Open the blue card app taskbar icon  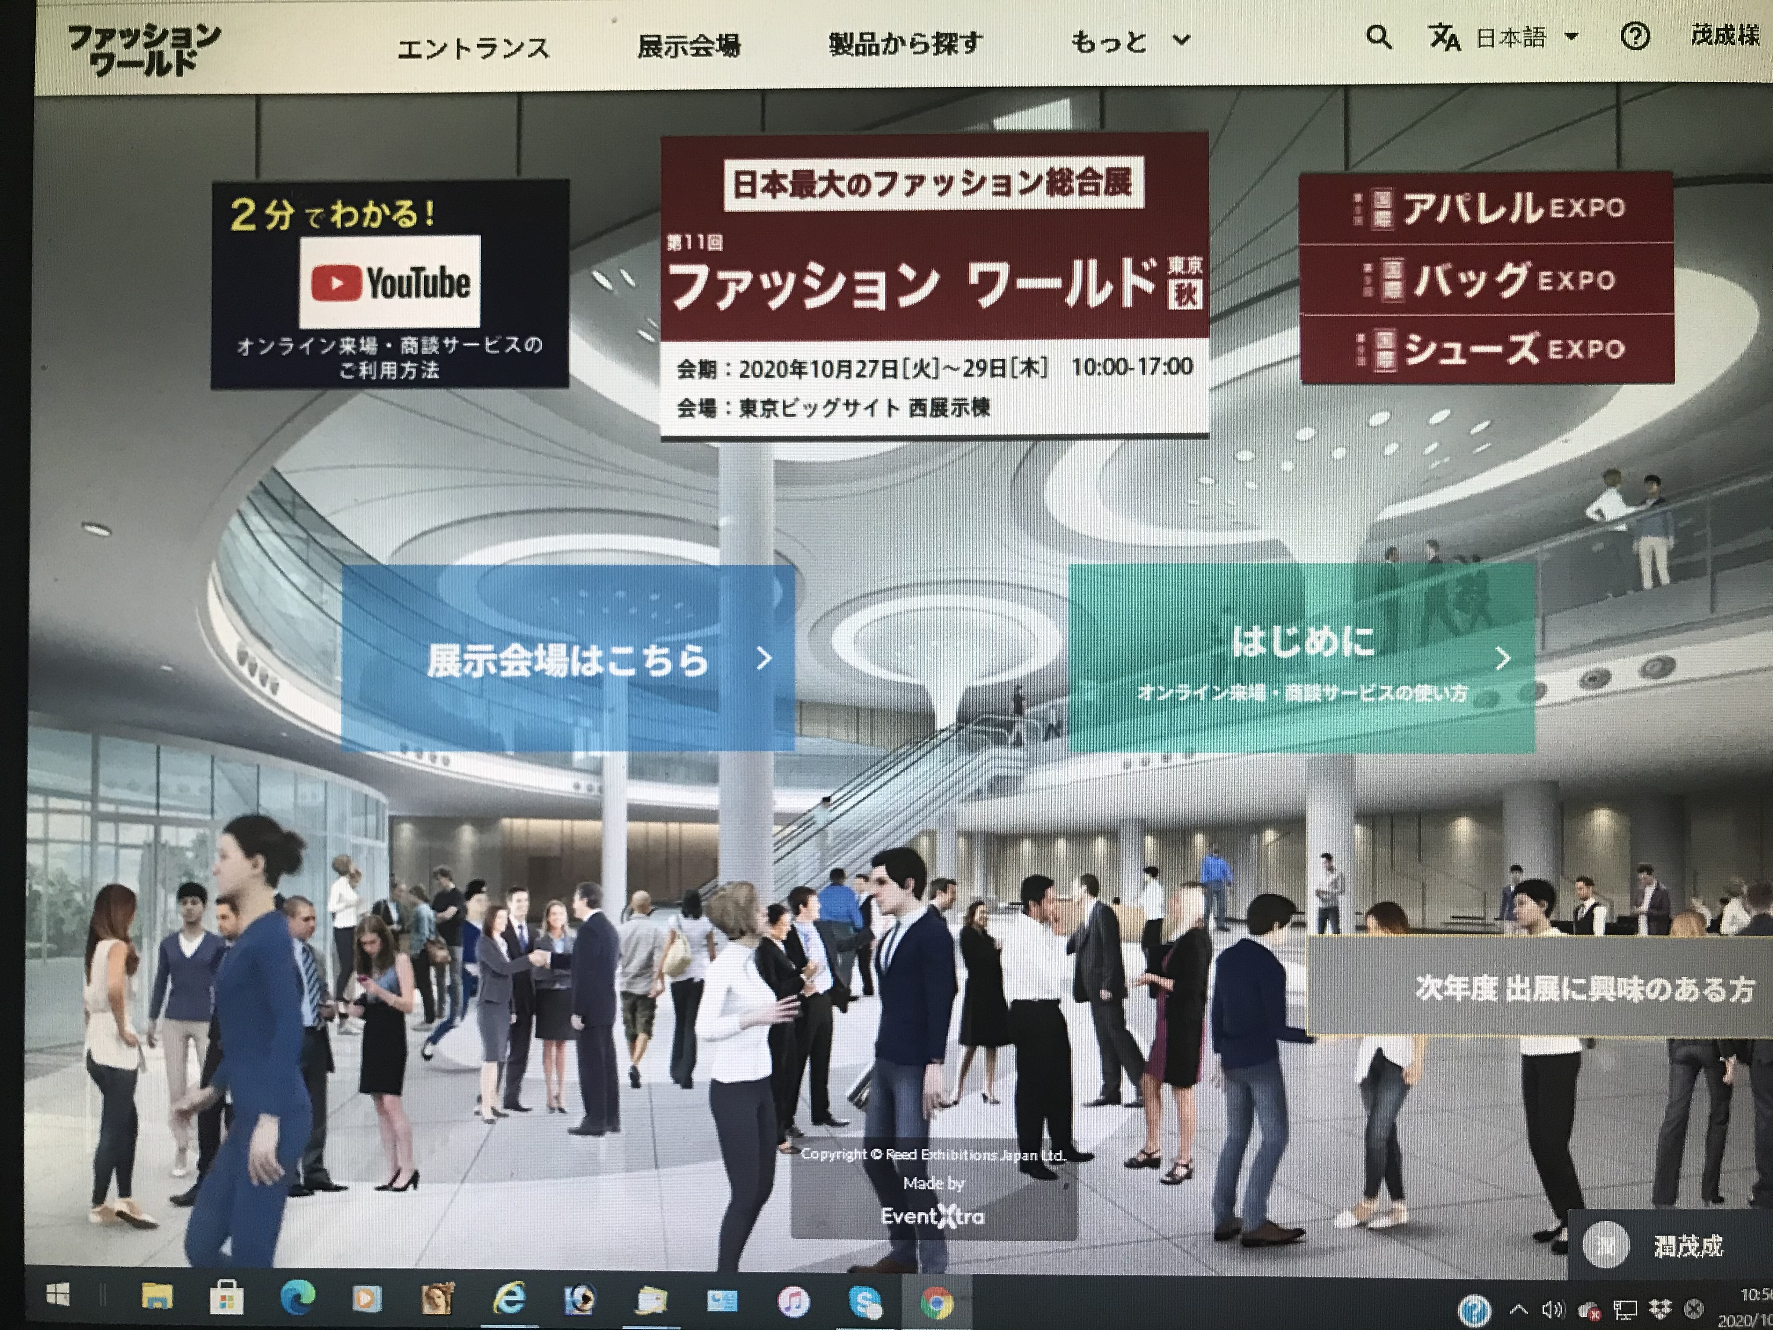[x=722, y=1301]
